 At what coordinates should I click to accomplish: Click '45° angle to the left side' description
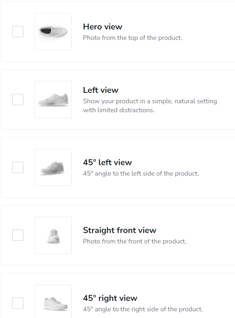pyautogui.click(x=141, y=173)
